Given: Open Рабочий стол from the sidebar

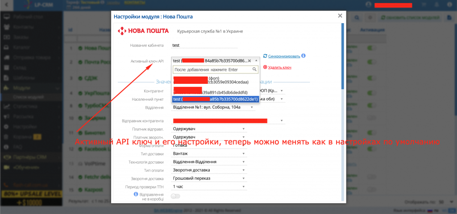Looking at the screenshot, I should (x=31, y=16).
